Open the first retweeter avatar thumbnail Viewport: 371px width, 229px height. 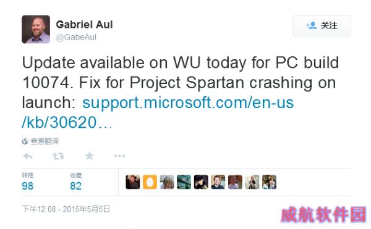coord(133,182)
